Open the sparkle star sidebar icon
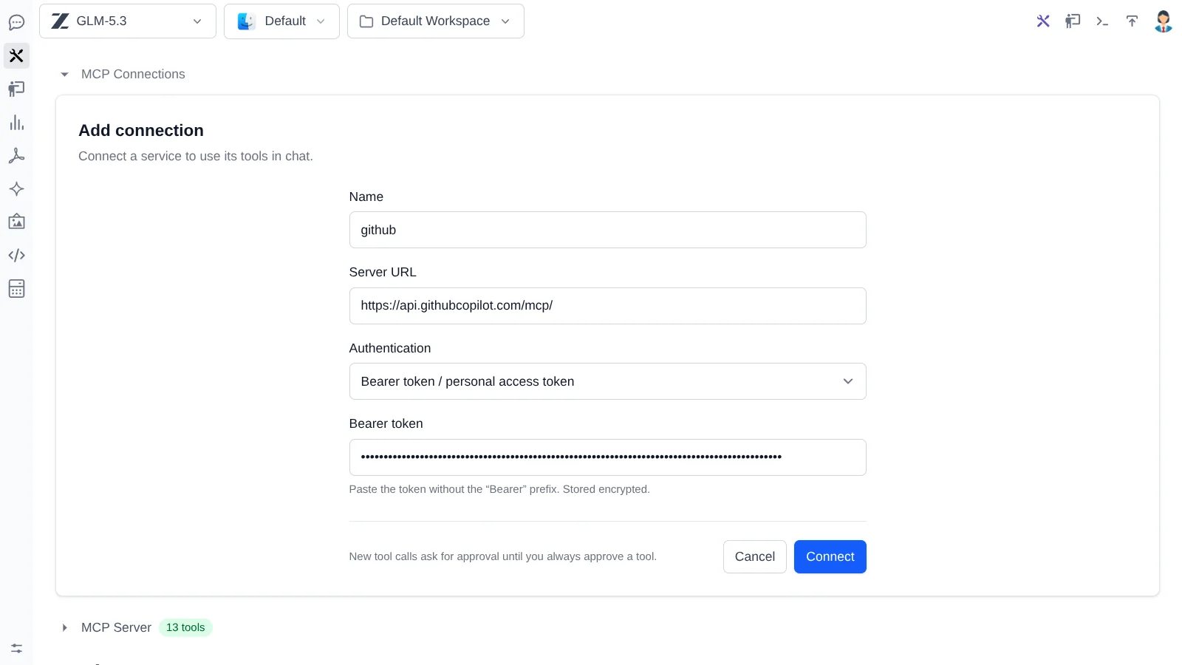1182x665 pixels. point(16,188)
